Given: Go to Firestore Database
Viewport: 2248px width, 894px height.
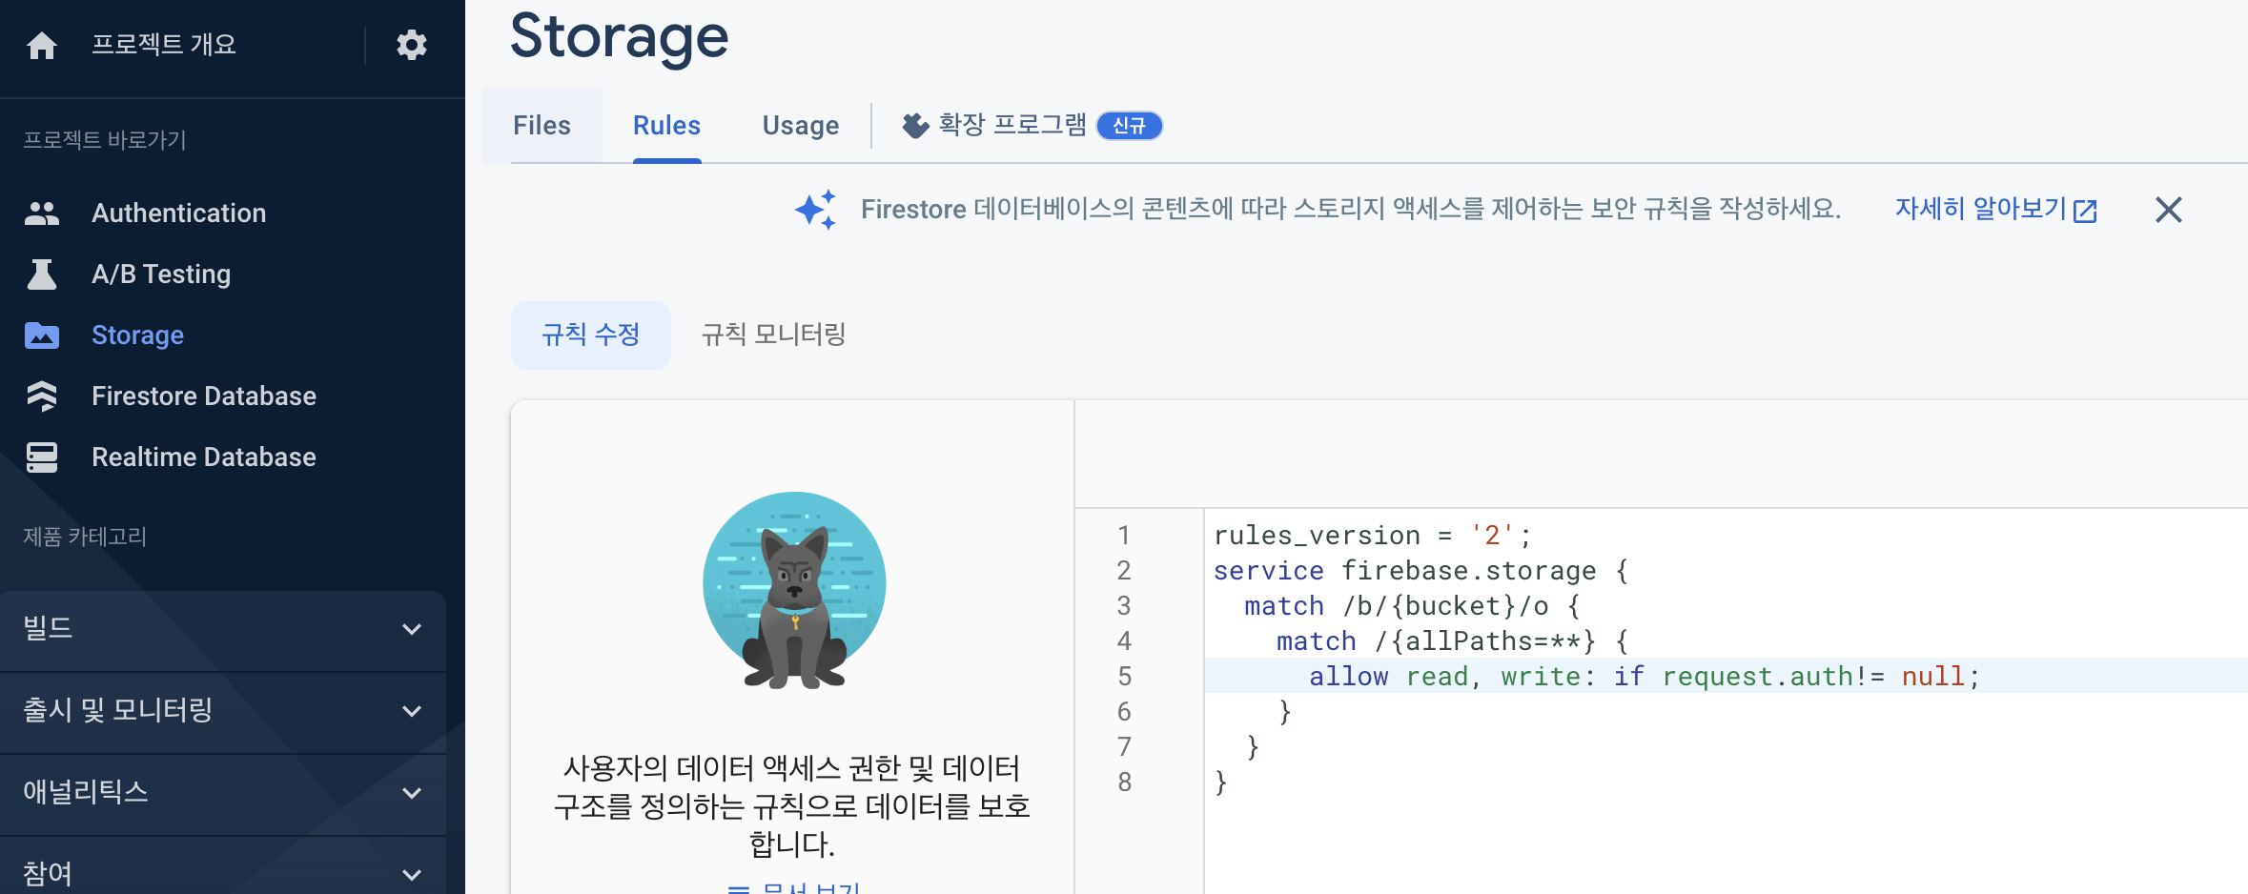Looking at the screenshot, I should pyautogui.click(x=204, y=396).
